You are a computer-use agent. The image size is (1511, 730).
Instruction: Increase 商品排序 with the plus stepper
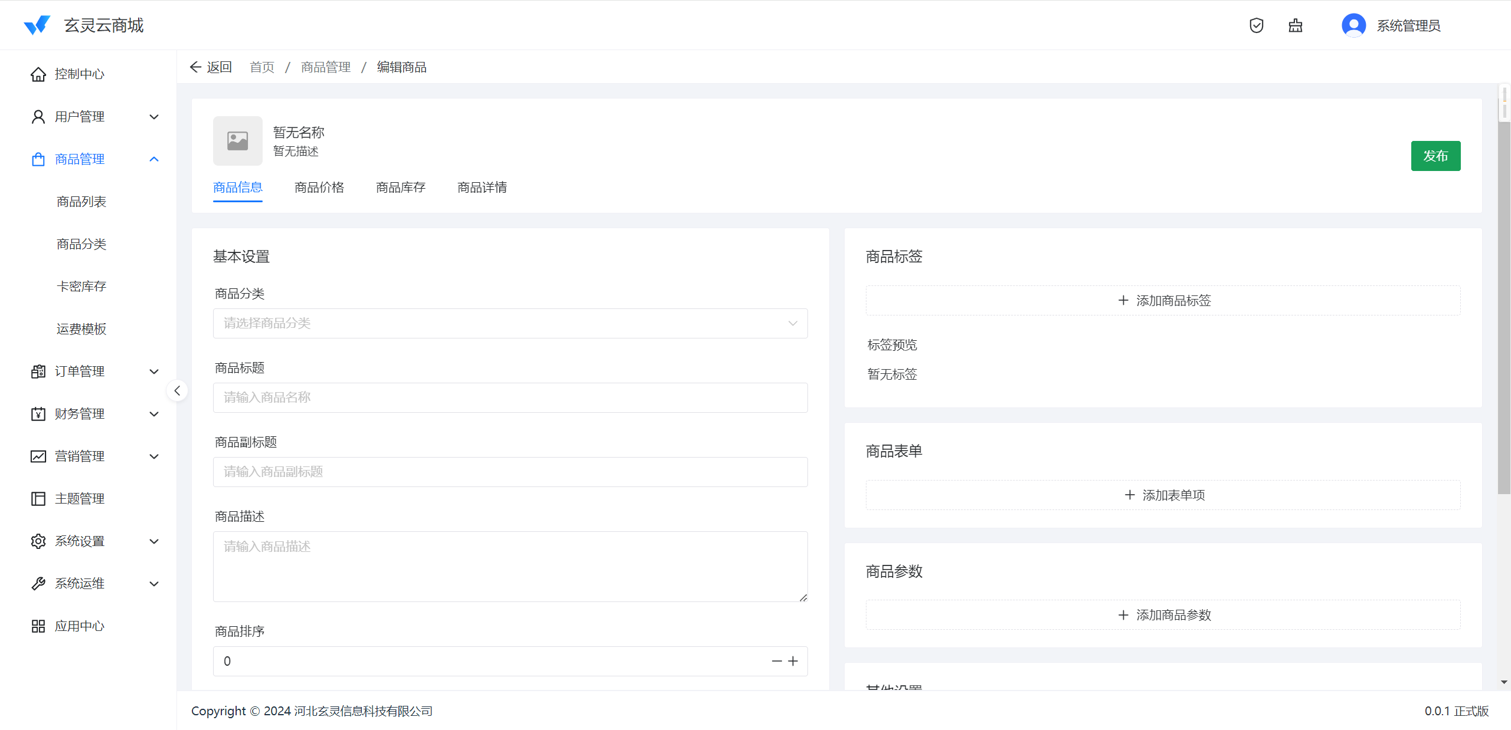793,662
